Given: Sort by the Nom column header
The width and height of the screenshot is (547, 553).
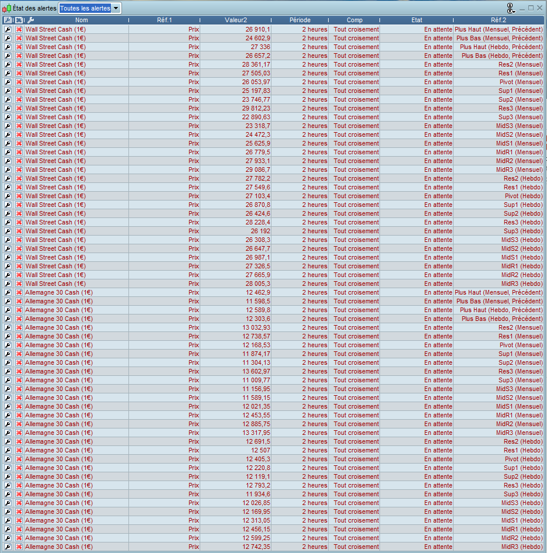Looking at the screenshot, I should pyautogui.click(x=81, y=20).
